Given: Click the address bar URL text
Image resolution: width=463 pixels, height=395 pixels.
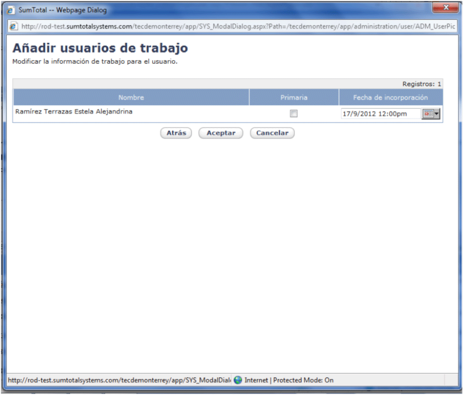Looking at the screenshot, I should (x=238, y=26).
